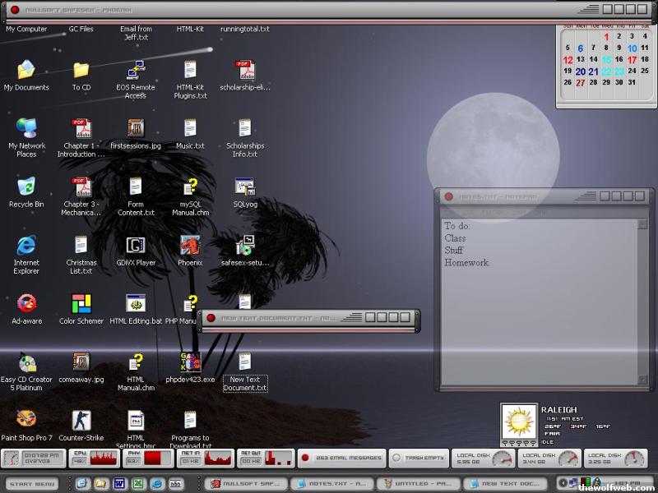Screen dimensions: 658x493
Task: Click the Word icon in quick launch
Action: (118, 484)
